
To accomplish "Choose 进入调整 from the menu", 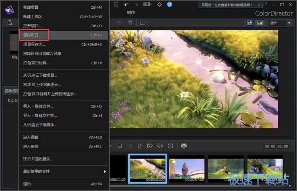I will (x=64, y=137).
